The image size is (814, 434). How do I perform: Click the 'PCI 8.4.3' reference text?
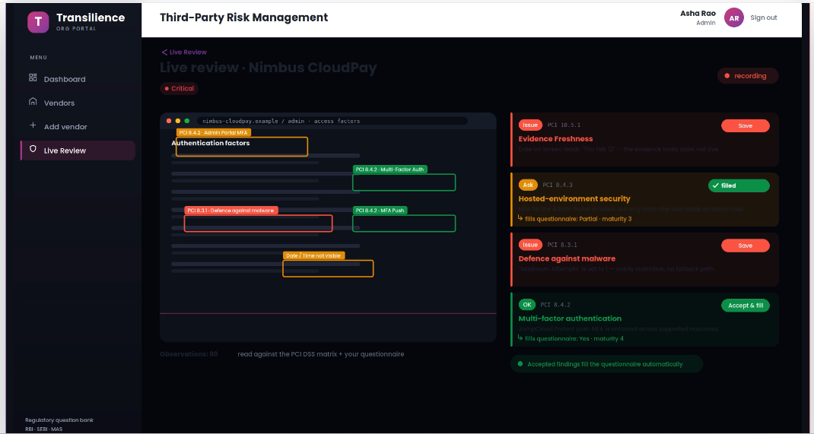558,185
